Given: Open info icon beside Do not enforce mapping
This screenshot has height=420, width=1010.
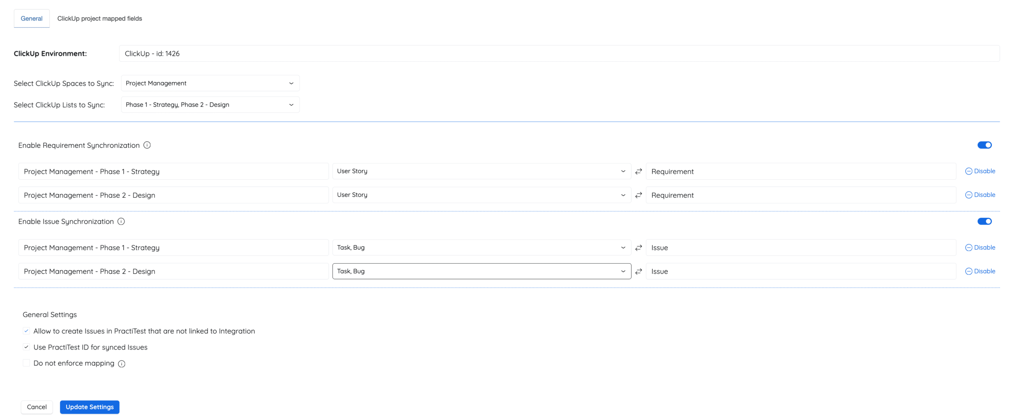Looking at the screenshot, I should [x=122, y=364].
